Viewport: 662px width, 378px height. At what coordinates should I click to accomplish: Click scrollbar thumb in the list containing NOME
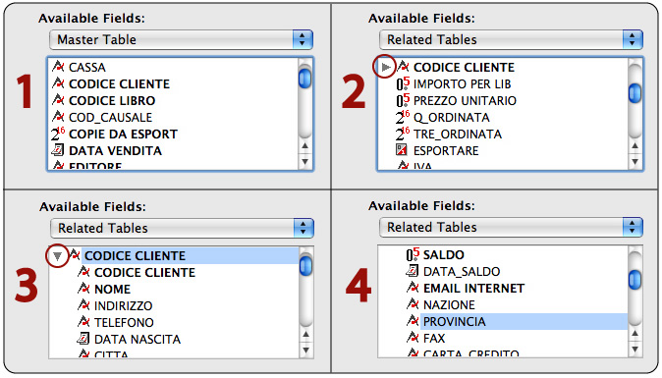tap(305, 266)
